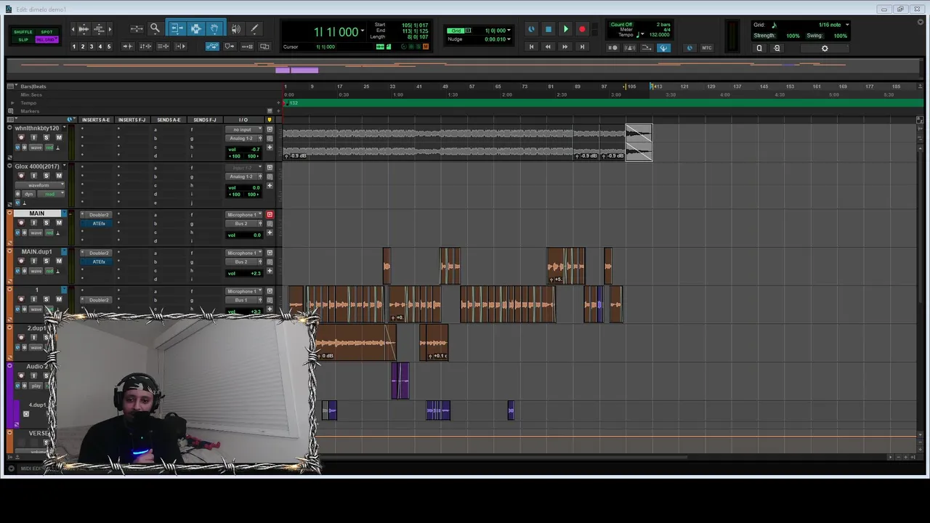The width and height of the screenshot is (930, 523).
Task: Click the INSERTS A-E column header
Action: click(x=96, y=120)
